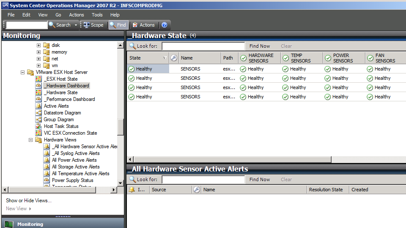Click Clear in Hardware State pane
Viewport: 406px width, 228px height.
coord(286,46)
